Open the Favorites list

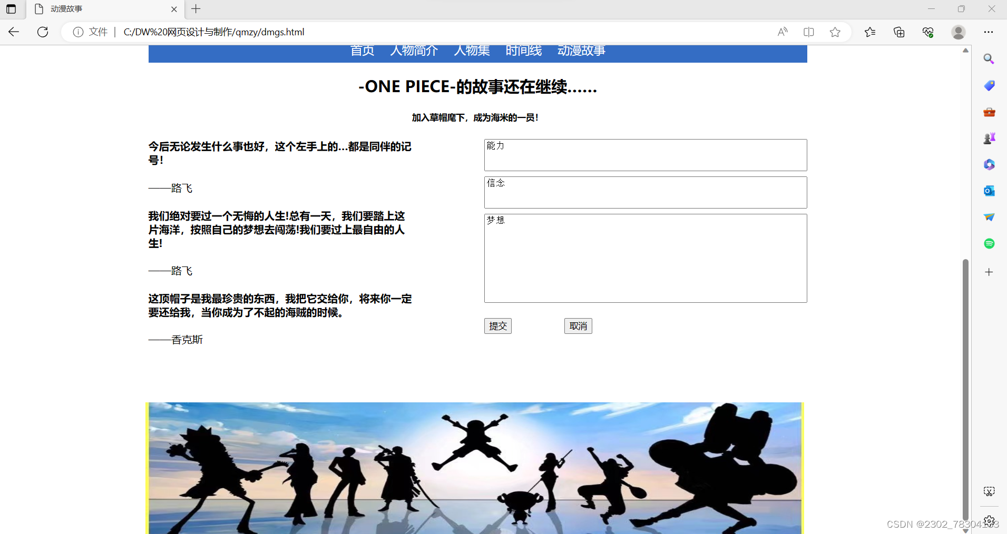coord(870,32)
